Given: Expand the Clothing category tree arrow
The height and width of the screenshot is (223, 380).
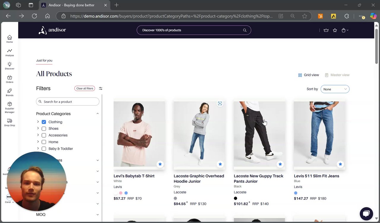Looking at the screenshot, I should coord(38,122).
